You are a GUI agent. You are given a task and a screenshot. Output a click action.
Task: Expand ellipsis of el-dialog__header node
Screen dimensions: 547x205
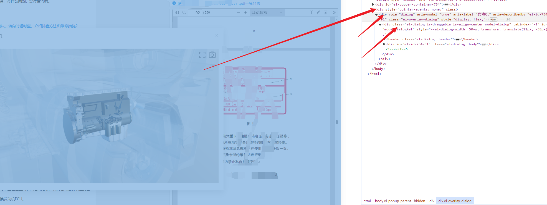(457, 39)
